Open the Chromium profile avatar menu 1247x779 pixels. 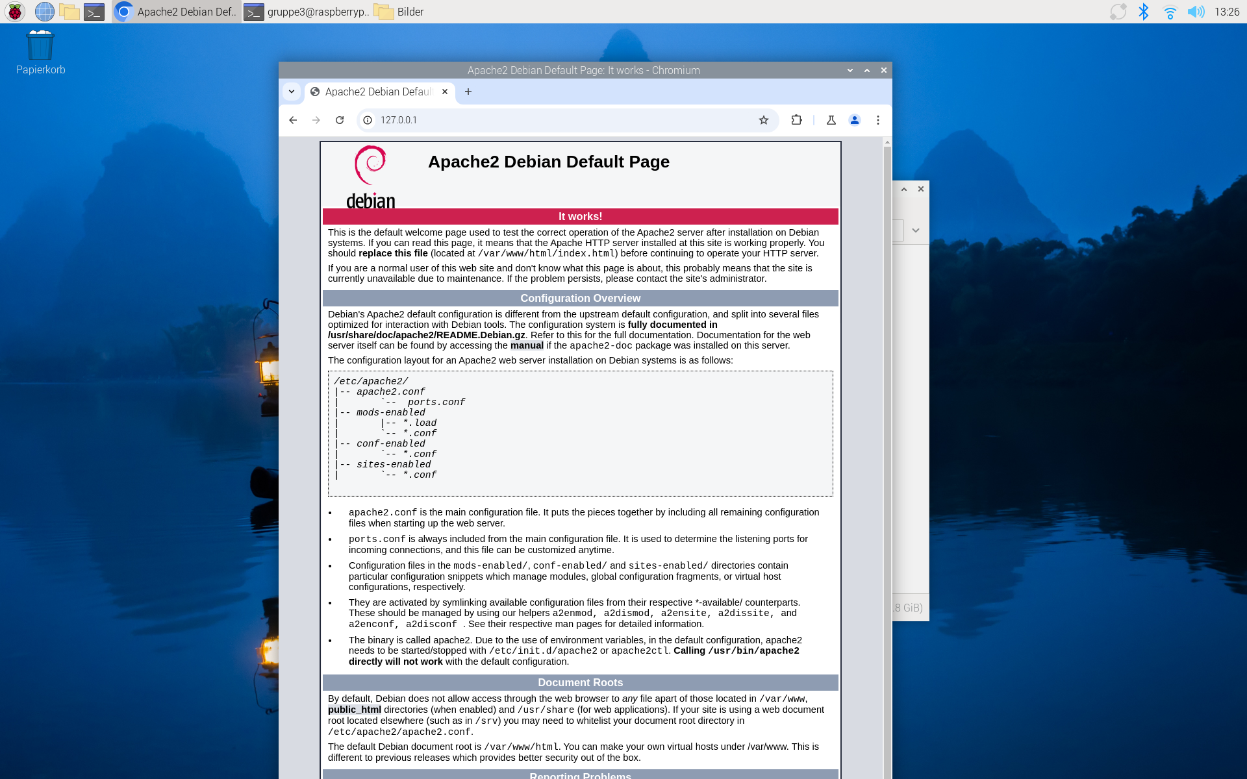click(855, 120)
